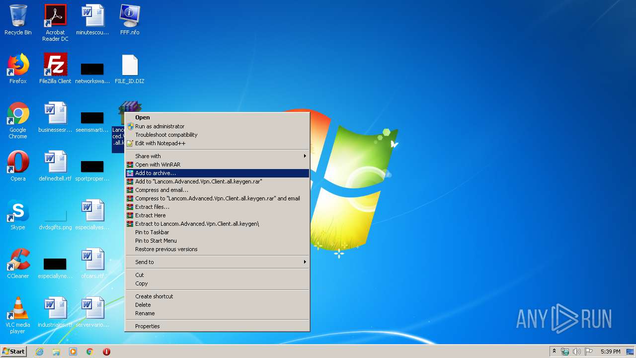636x358 pixels.
Task: Choose Open with WinRAR
Action: click(217, 165)
